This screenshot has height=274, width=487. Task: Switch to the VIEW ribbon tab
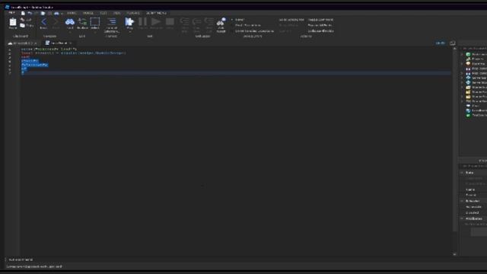click(116, 13)
